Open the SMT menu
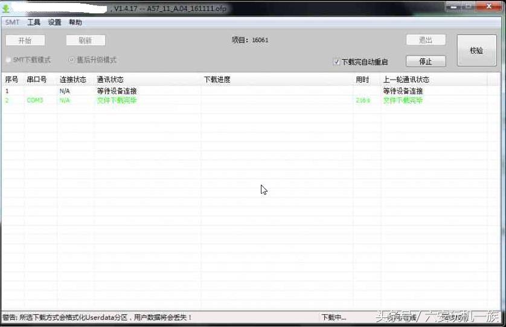506x327 pixels. click(x=12, y=22)
